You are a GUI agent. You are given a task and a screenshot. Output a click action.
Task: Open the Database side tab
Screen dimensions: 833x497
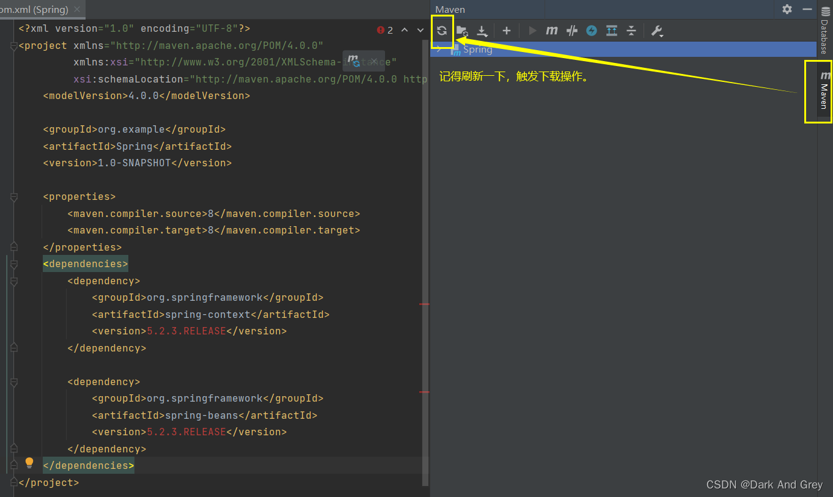(x=824, y=29)
